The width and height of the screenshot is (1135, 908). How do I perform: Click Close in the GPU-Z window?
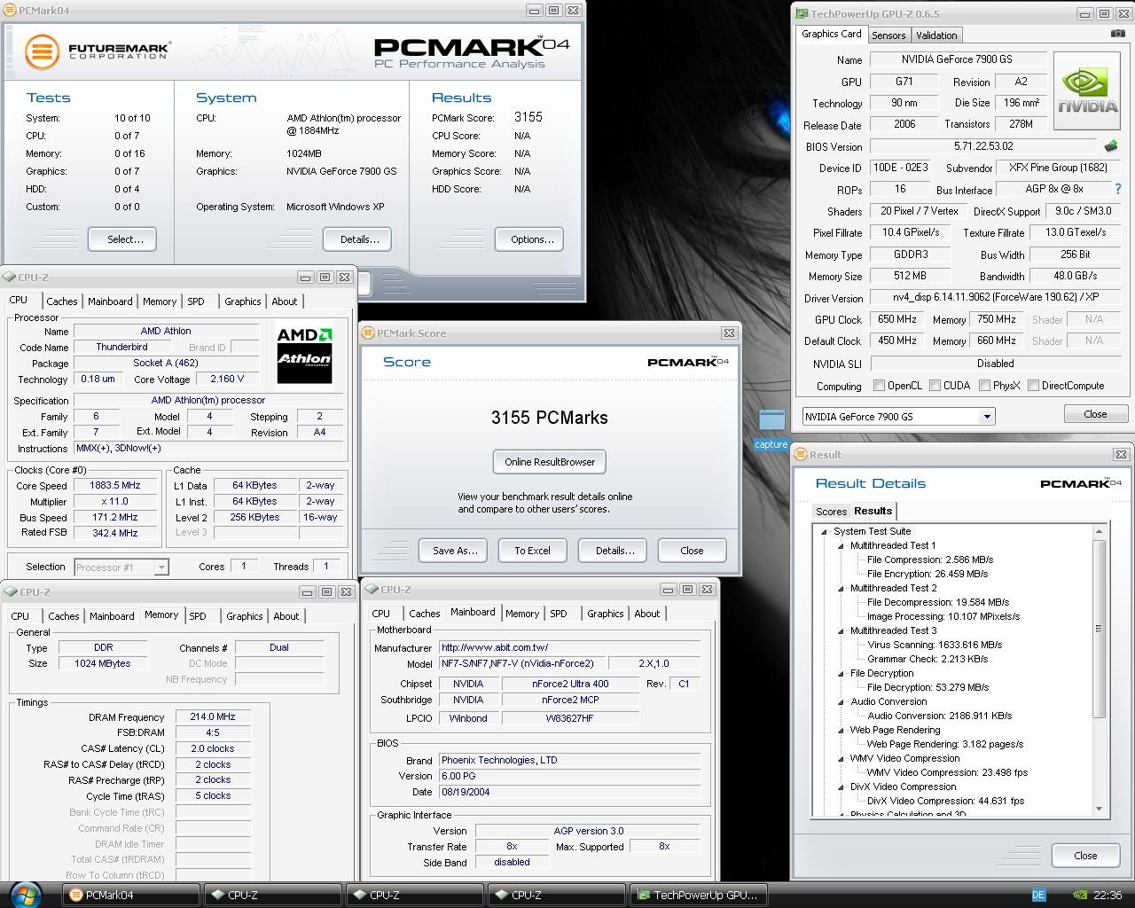point(1095,414)
